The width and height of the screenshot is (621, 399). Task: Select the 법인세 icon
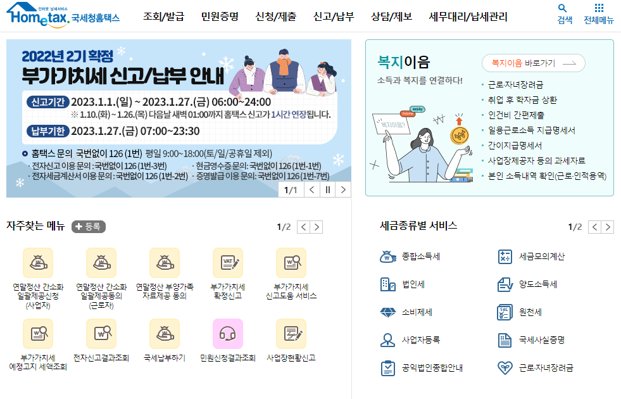point(389,285)
